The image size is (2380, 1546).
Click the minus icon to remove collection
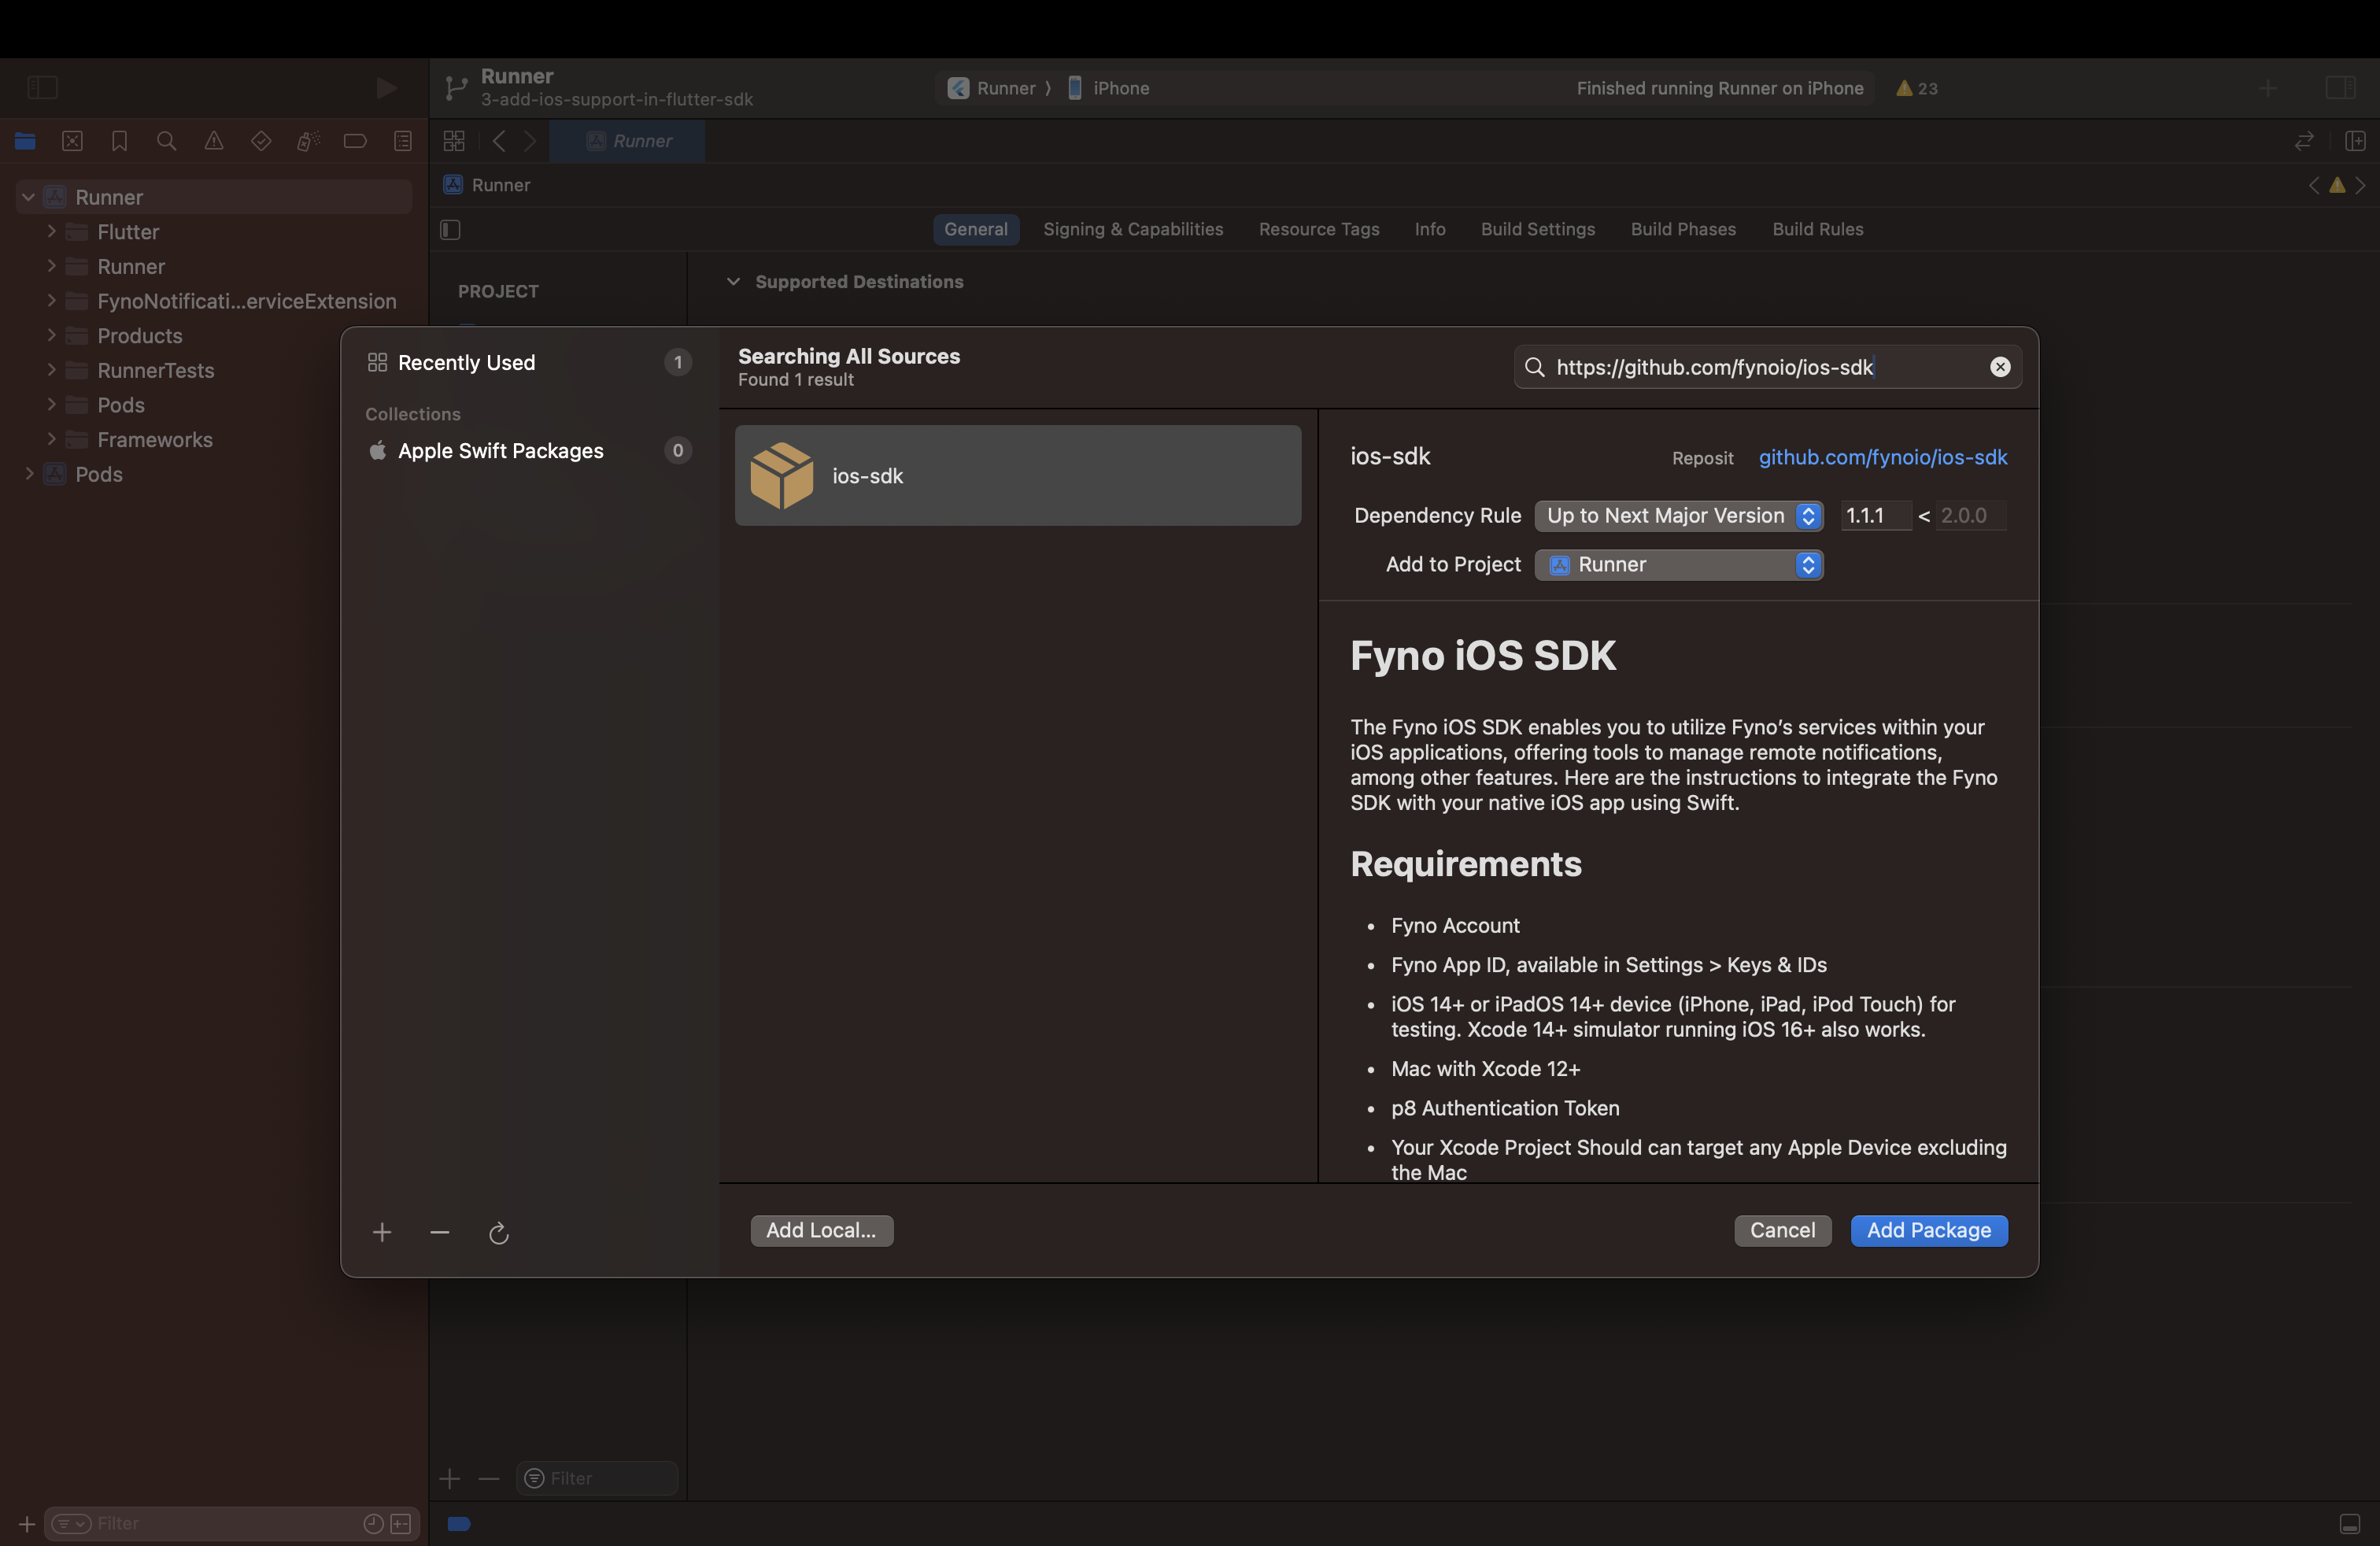[440, 1232]
